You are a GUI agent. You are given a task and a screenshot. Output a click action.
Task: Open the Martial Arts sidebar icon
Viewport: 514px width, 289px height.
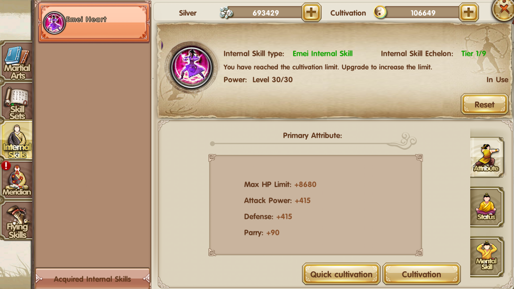(x=17, y=61)
